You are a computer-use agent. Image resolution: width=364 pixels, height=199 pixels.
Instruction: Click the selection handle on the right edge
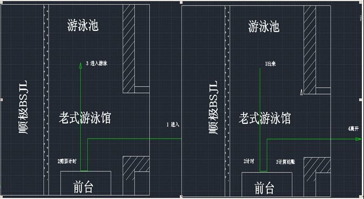point(361,99)
